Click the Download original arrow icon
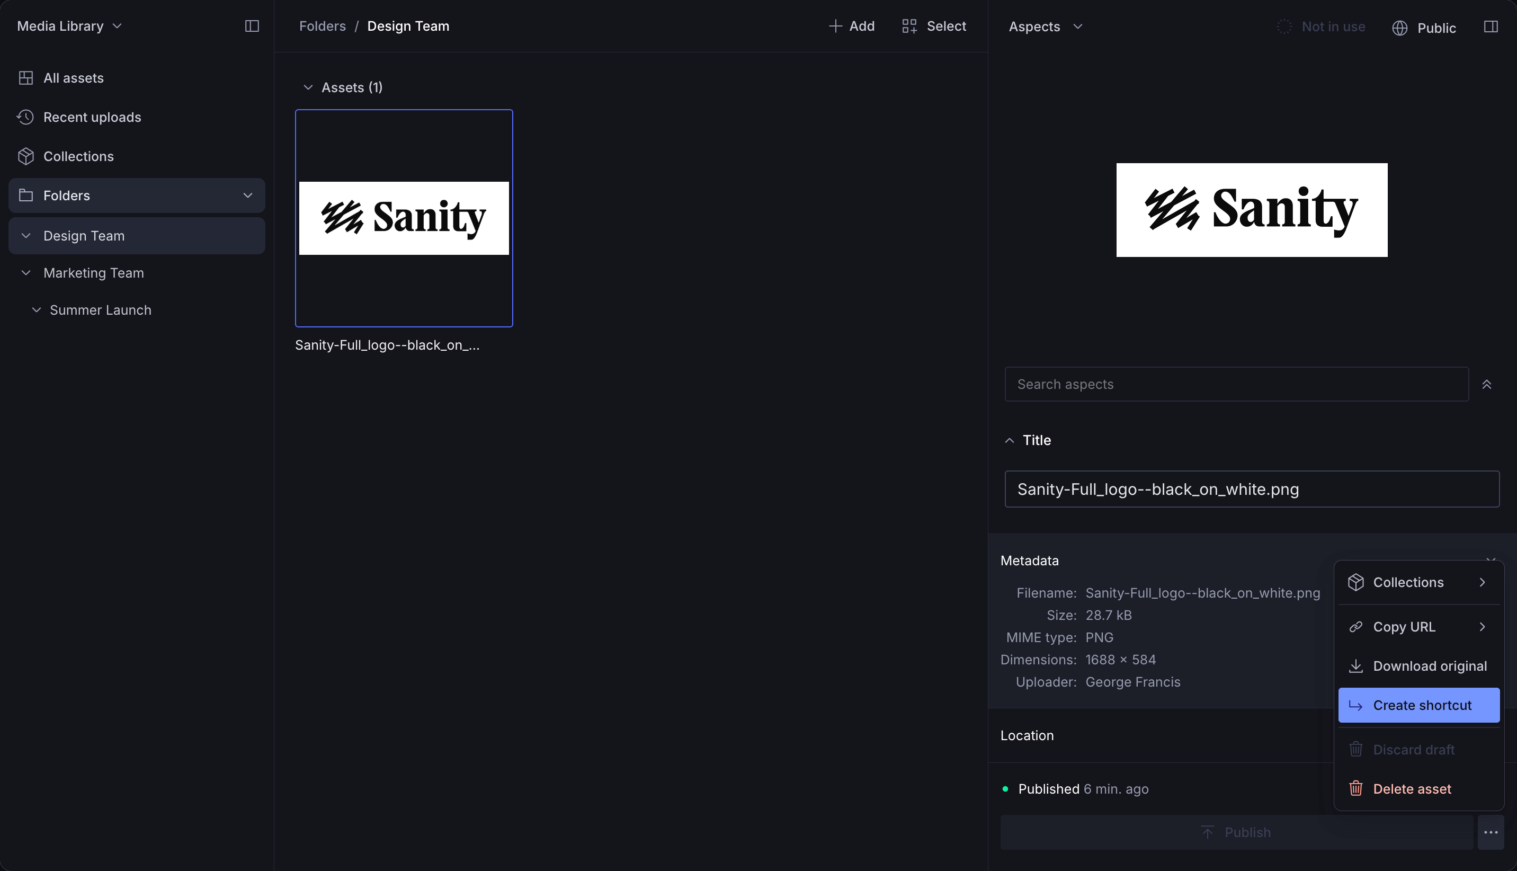Image resolution: width=1517 pixels, height=871 pixels. pyautogui.click(x=1355, y=666)
